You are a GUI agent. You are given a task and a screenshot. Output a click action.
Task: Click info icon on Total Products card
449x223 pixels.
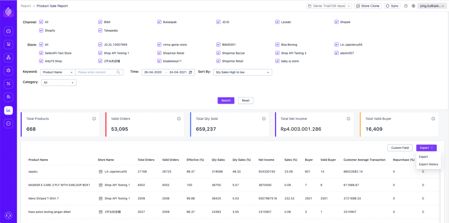tap(94, 119)
